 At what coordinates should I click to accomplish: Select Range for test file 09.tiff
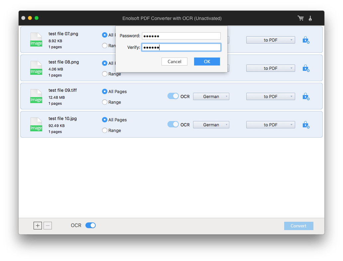click(x=105, y=102)
